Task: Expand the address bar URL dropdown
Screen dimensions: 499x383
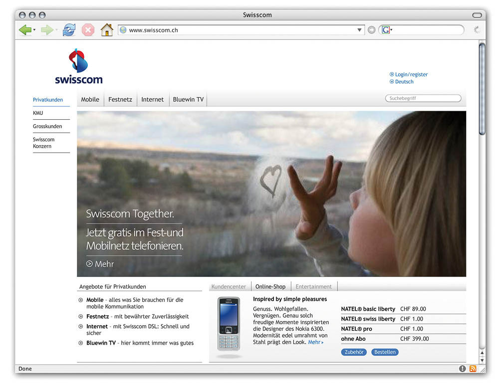Action: (x=359, y=30)
